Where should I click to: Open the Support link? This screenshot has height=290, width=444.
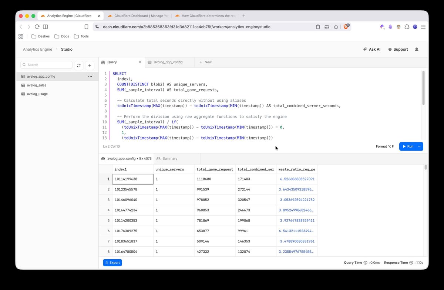point(398,49)
